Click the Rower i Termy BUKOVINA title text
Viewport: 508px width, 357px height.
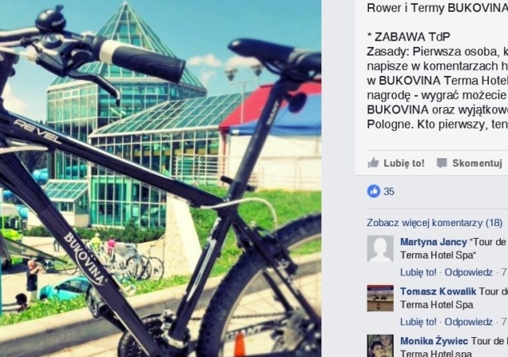tap(437, 8)
